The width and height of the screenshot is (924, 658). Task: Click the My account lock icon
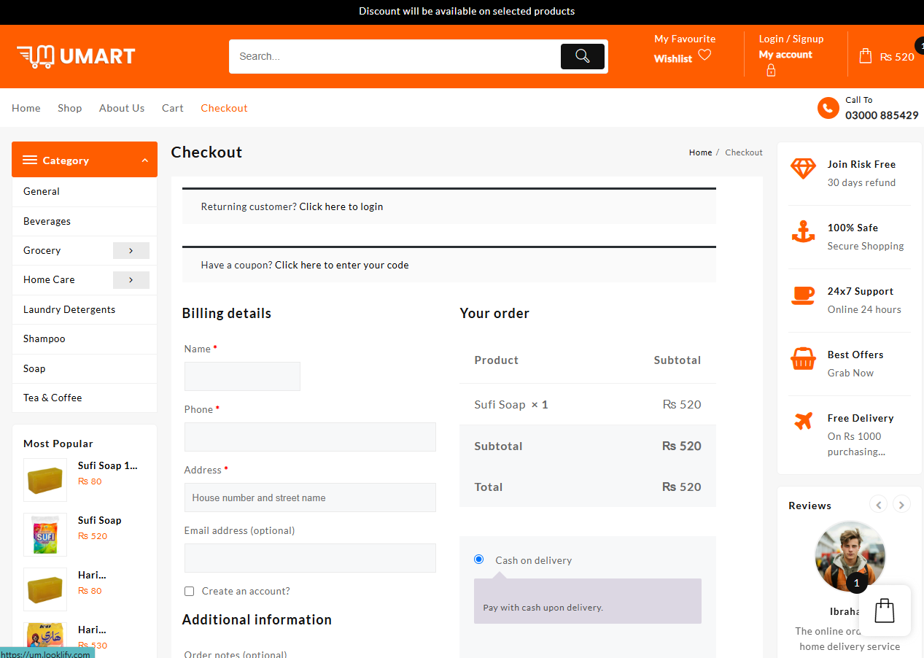pos(771,71)
